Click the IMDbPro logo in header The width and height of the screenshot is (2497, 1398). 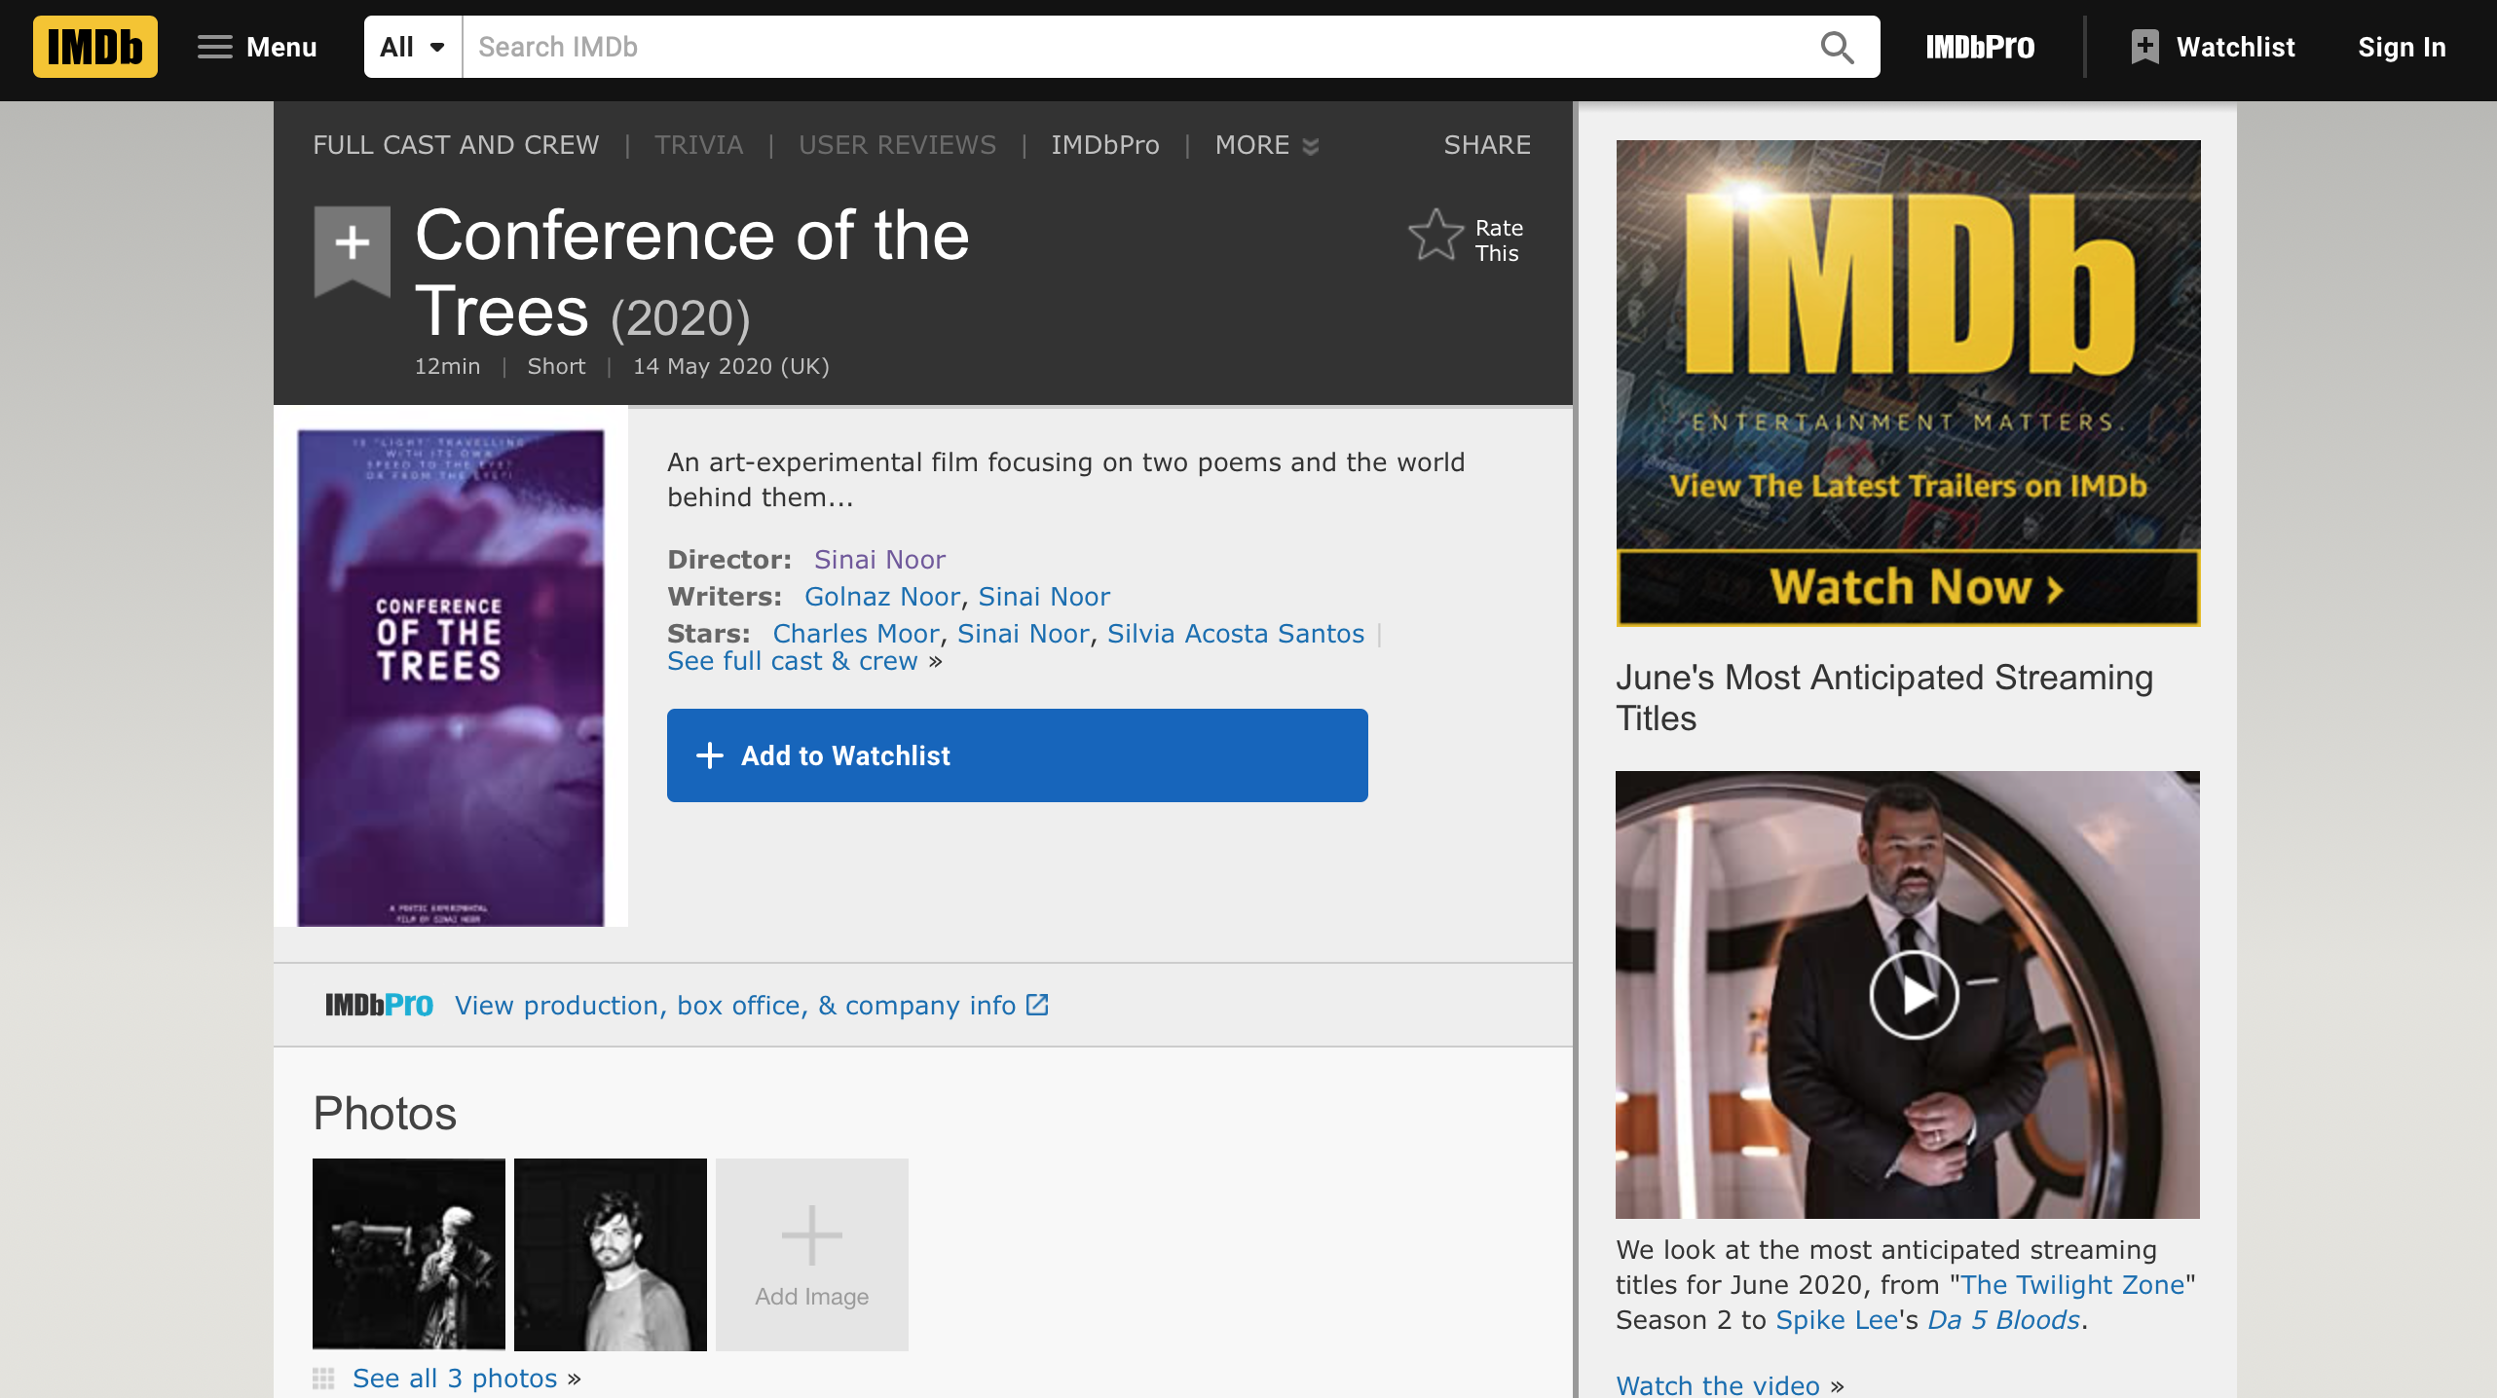point(1979,47)
